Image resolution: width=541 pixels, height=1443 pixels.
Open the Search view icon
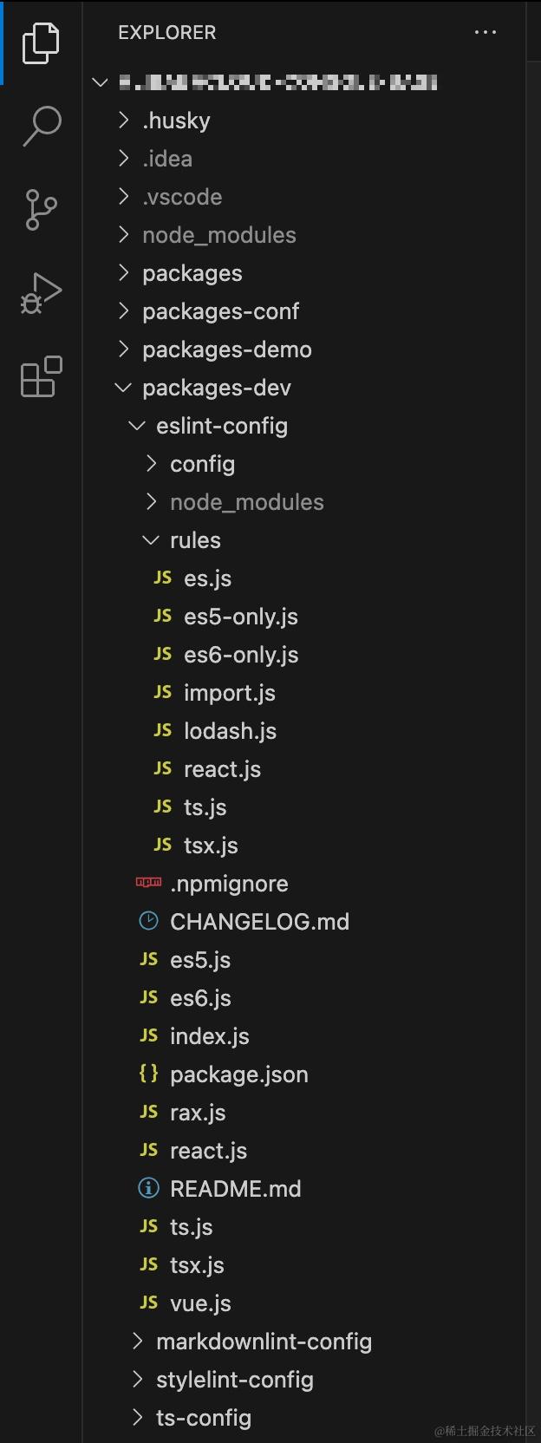tap(41, 126)
